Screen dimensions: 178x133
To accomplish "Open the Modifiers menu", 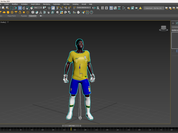I will pyautogui.click(x=15, y=4).
